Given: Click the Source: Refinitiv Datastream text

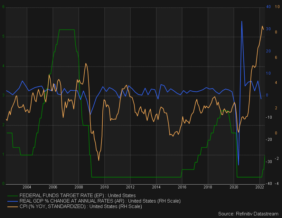Looking at the screenshot, I should [x=248, y=214].
